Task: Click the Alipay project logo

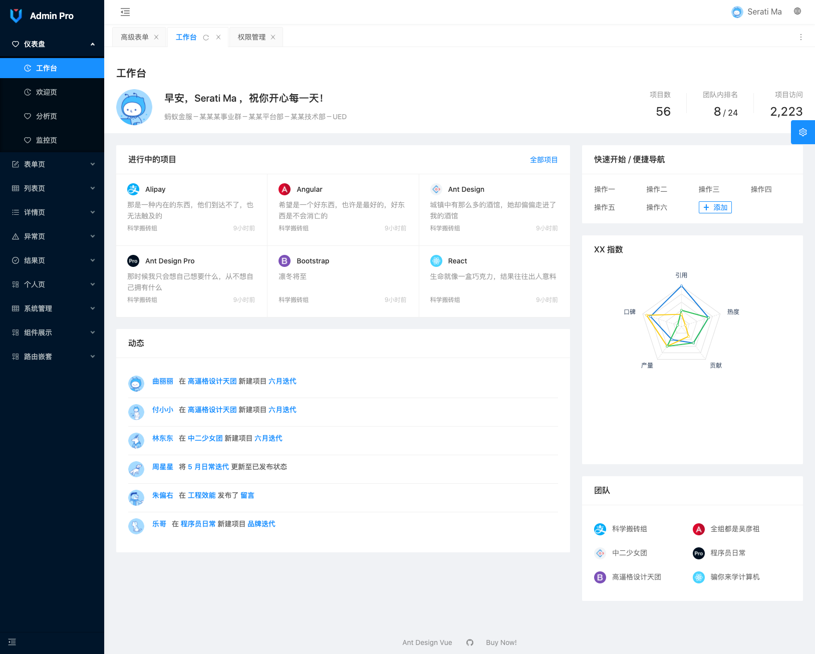Action: click(x=133, y=189)
